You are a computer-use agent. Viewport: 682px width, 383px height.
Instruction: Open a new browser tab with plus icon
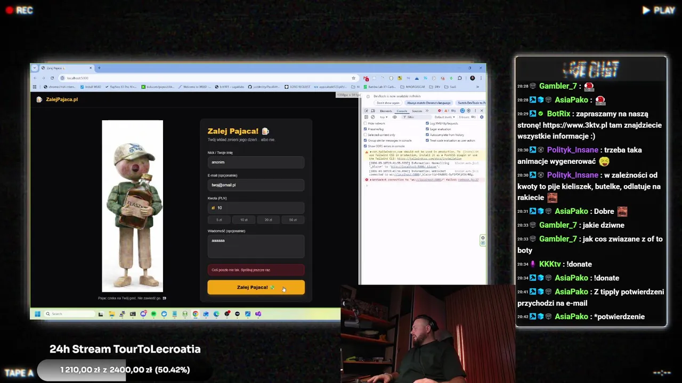point(99,68)
